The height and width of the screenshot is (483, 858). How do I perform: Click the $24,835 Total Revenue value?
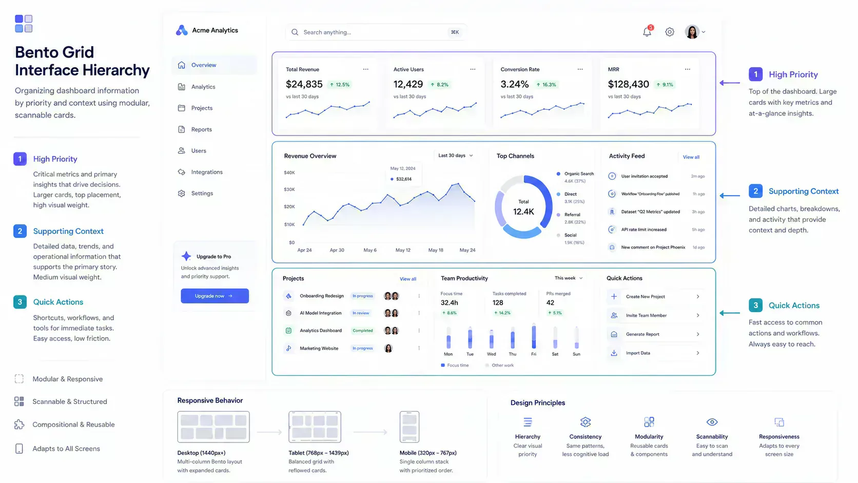click(304, 84)
